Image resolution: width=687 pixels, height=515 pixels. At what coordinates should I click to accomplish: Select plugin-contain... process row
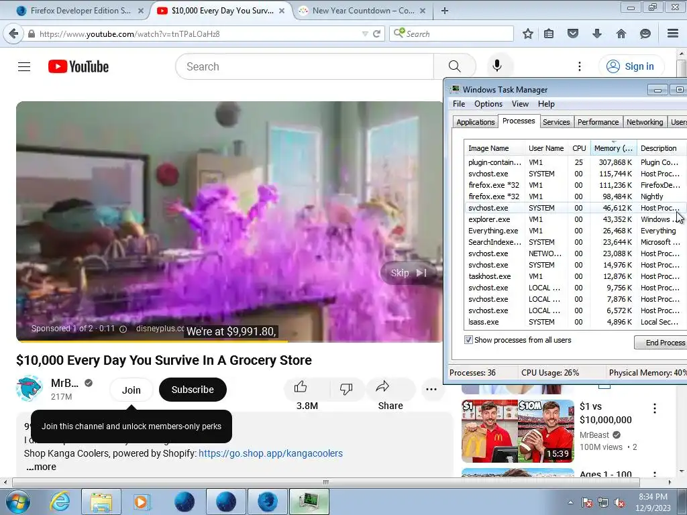tap(575, 162)
